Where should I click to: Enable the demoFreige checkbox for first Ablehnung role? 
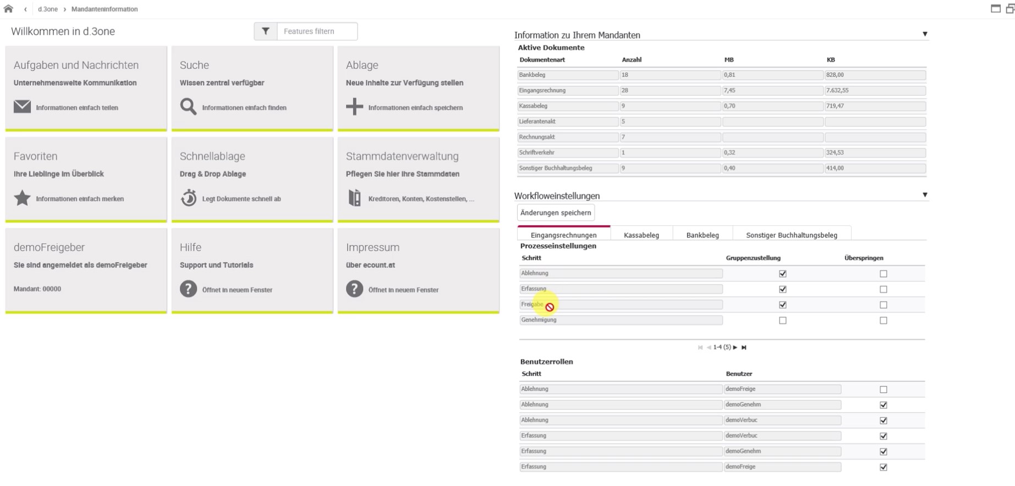884,390
